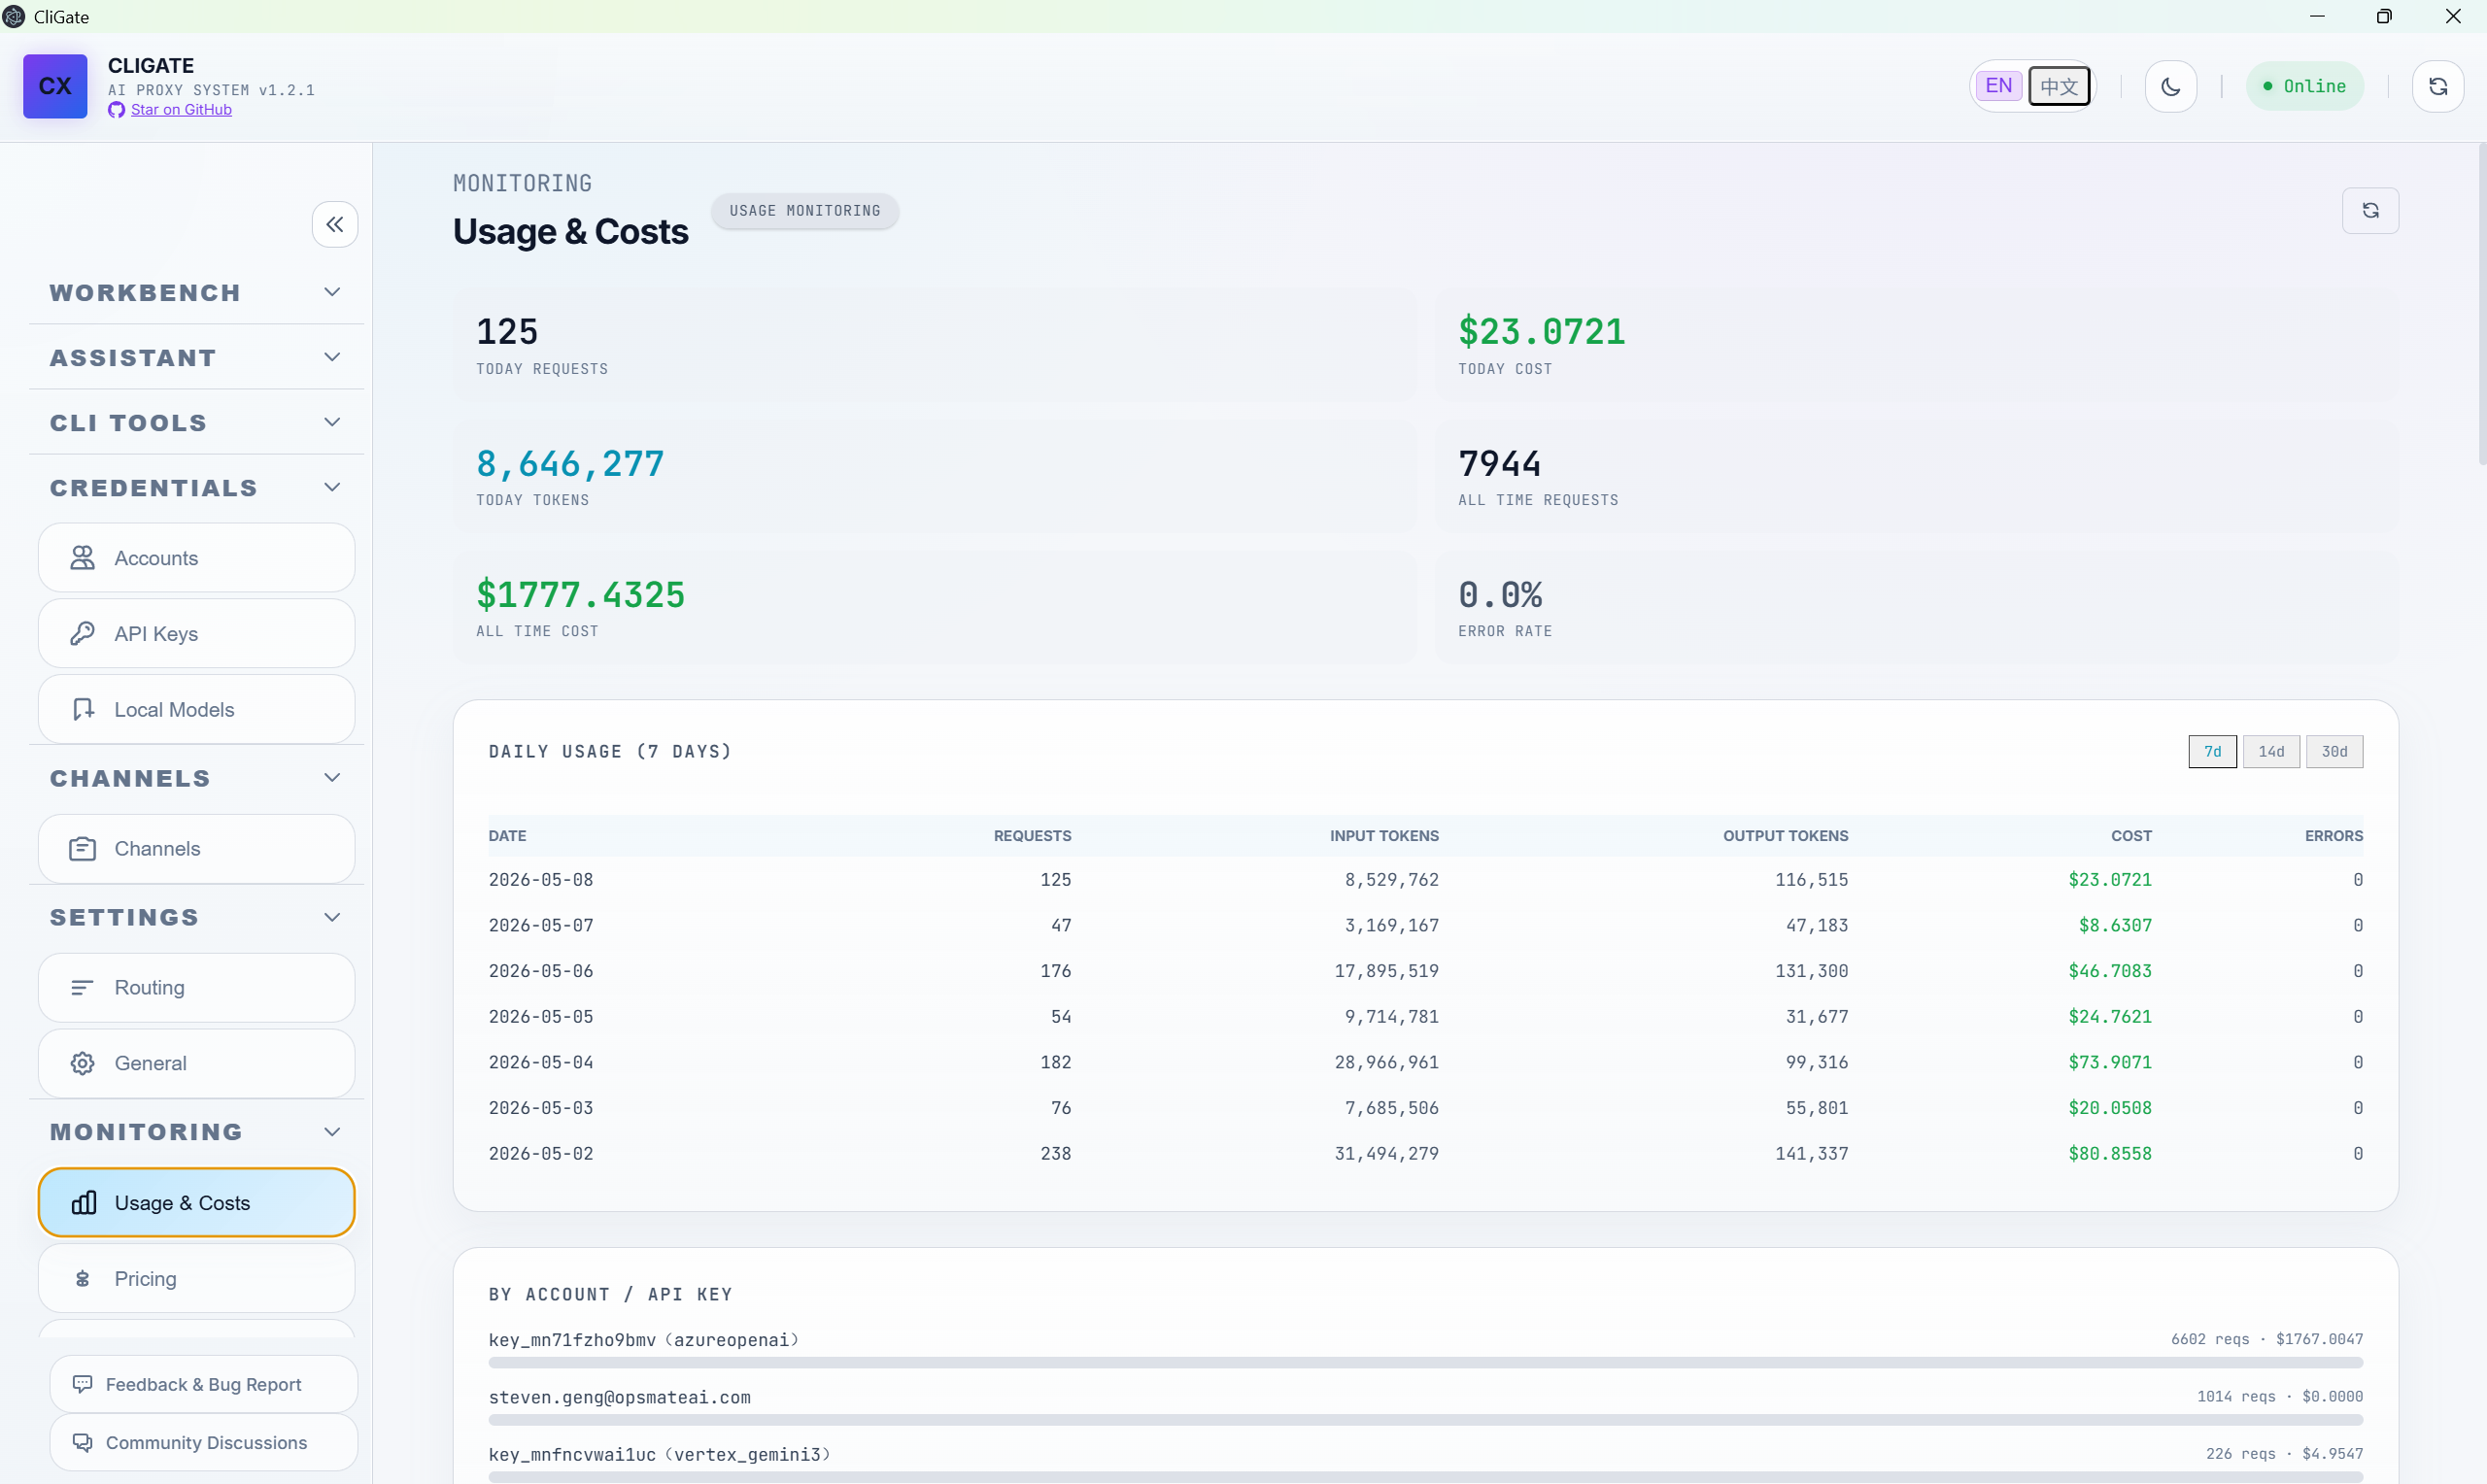Select Usage & Costs in sidebar
The height and width of the screenshot is (1484, 2487).
click(x=197, y=1203)
